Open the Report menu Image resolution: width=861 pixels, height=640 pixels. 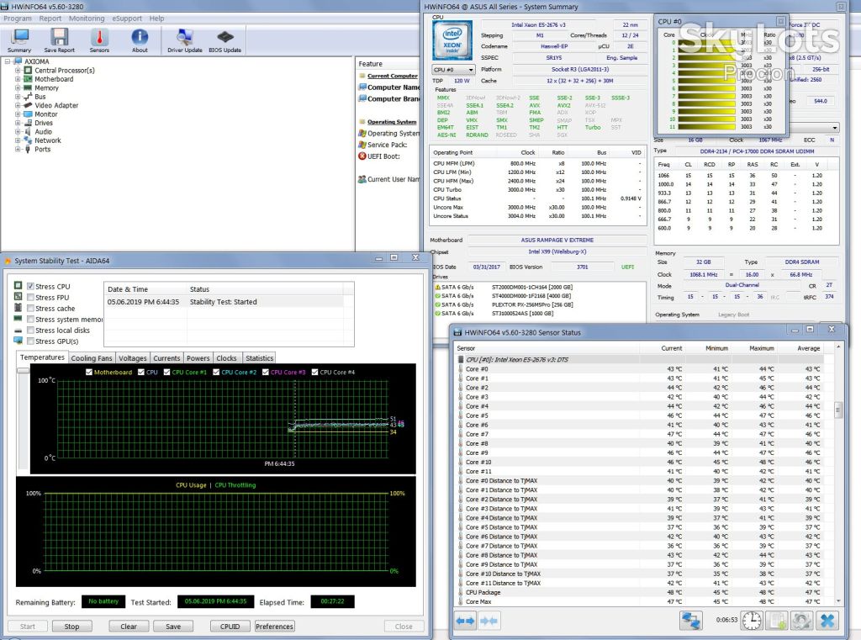point(50,19)
